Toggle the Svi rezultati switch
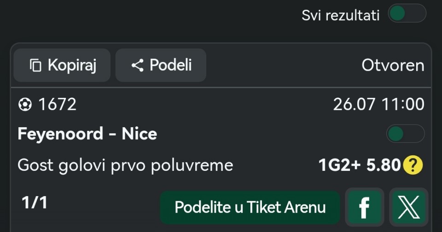The width and height of the screenshot is (442, 232). coord(407,13)
